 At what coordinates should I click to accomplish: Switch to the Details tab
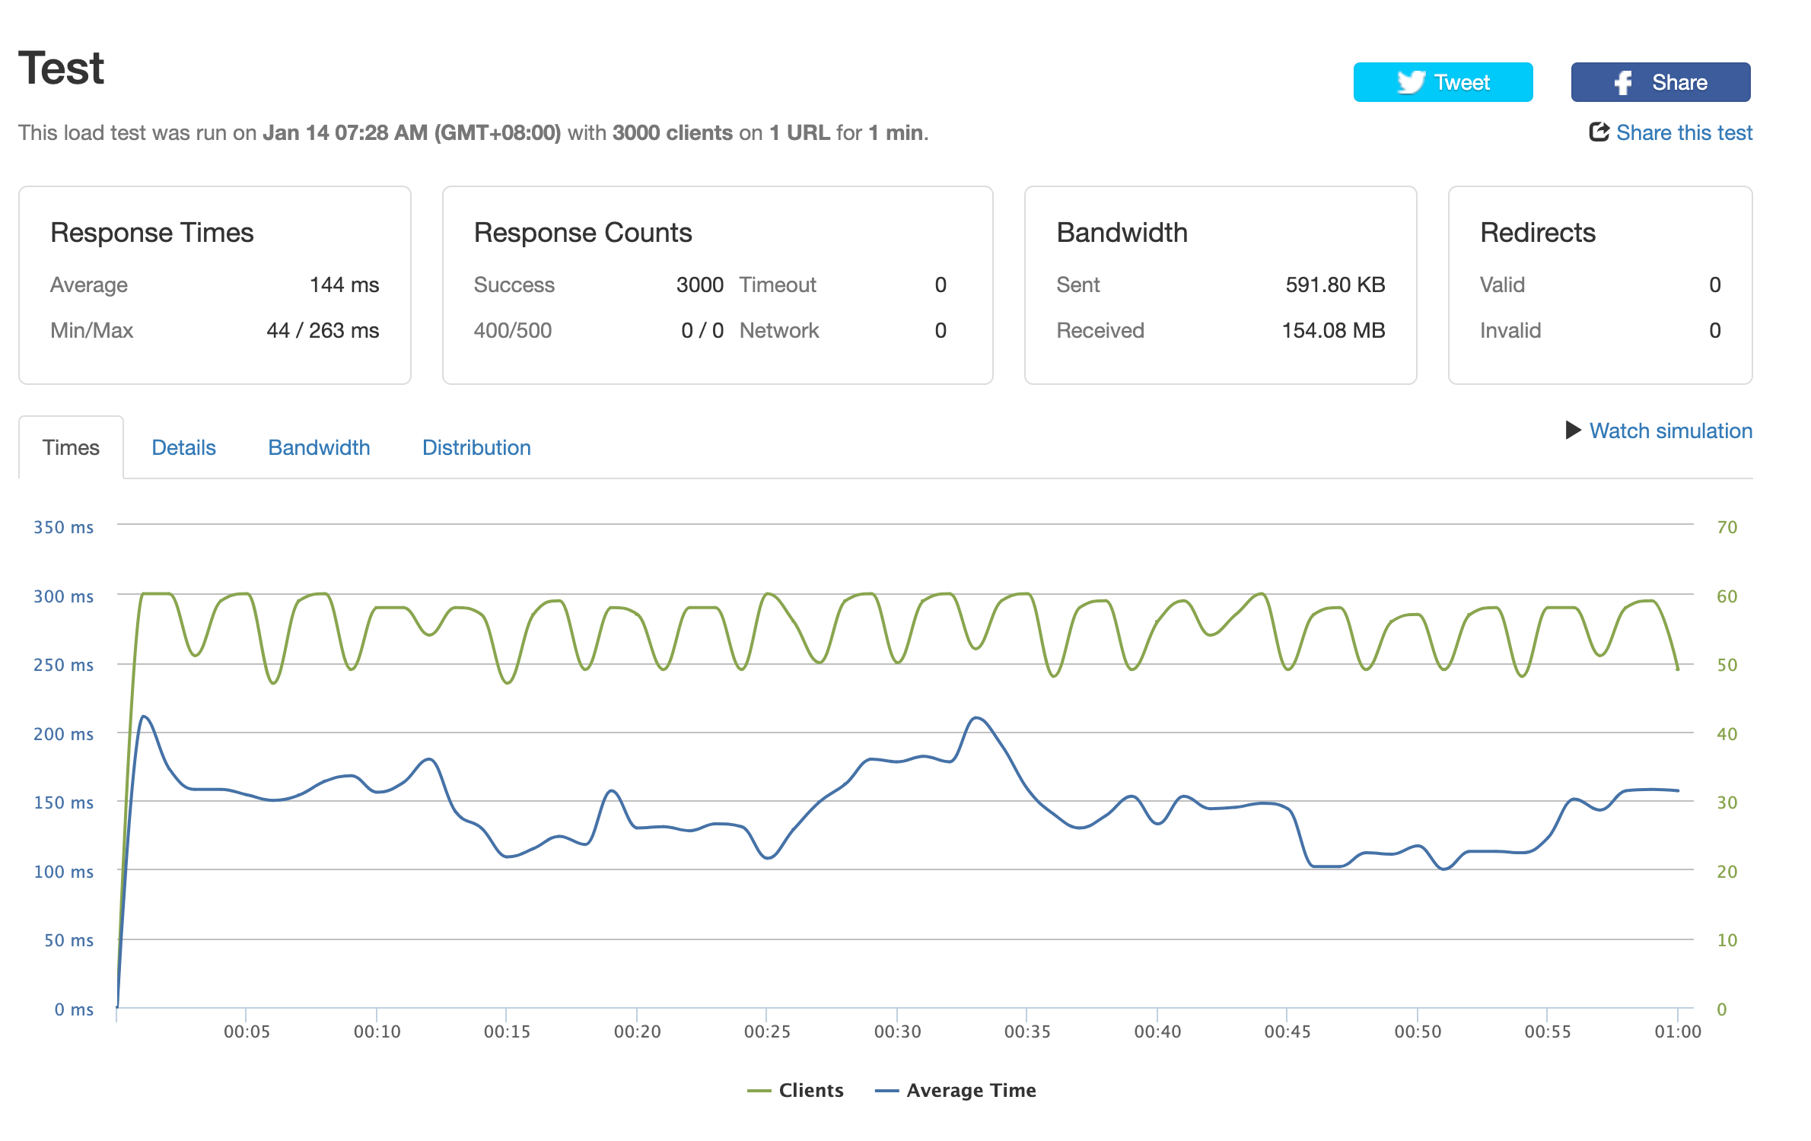click(x=183, y=447)
